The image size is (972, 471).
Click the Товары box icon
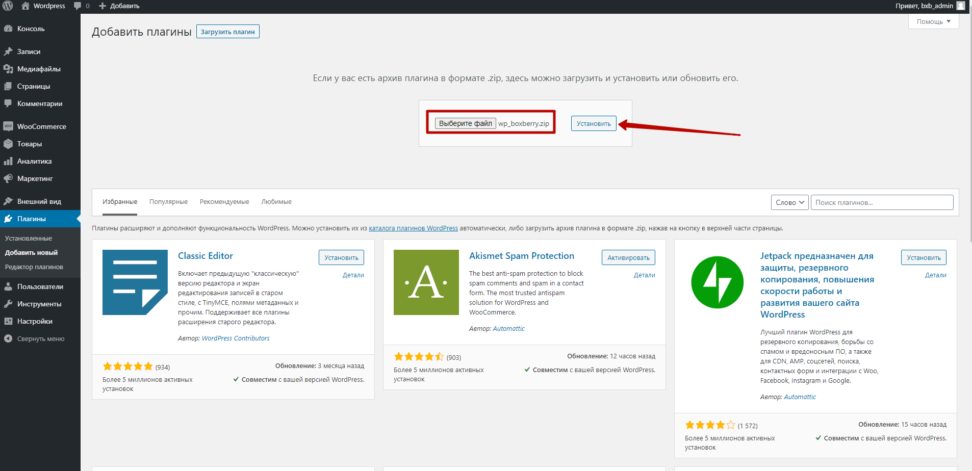(8, 144)
